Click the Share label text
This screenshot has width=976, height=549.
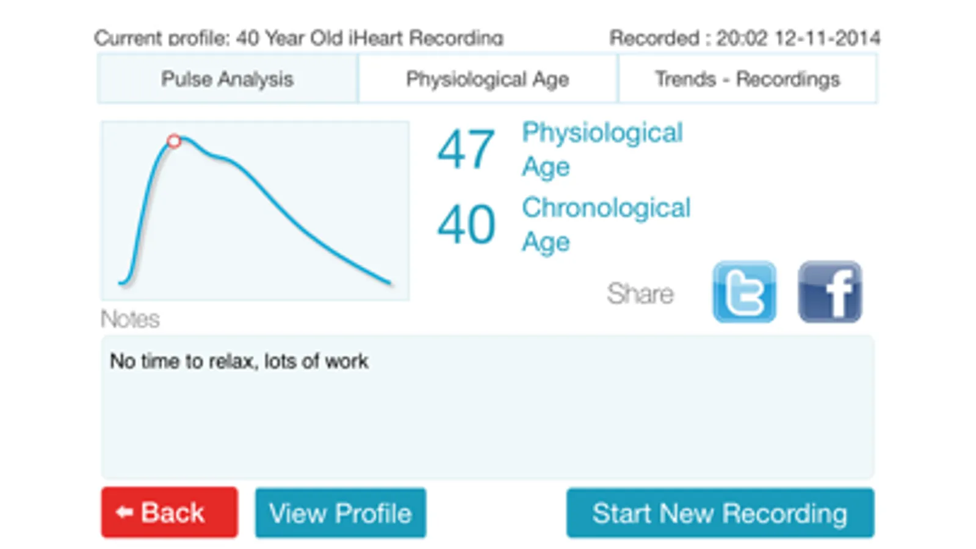click(x=640, y=294)
